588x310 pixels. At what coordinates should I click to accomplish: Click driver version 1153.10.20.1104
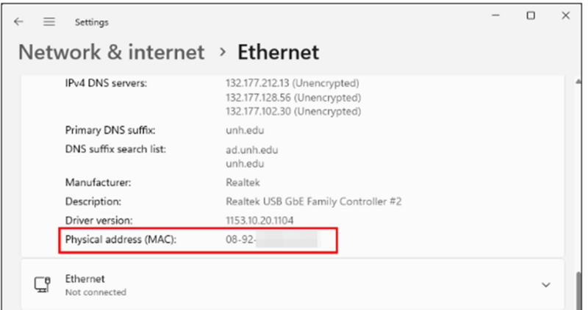pyautogui.click(x=268, y=220)
